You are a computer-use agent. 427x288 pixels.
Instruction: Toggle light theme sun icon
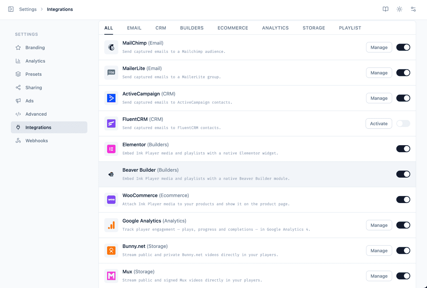tap(400, 9)
